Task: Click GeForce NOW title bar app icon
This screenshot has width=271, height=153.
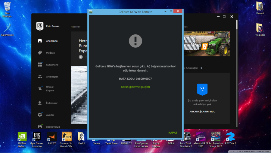Action: pos(91,12)
